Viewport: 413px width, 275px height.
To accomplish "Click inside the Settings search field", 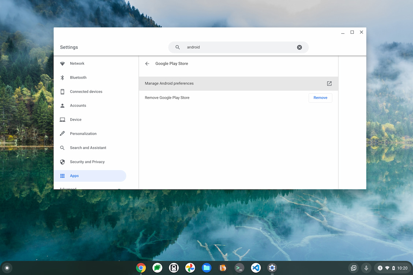I will coord(238,47).
